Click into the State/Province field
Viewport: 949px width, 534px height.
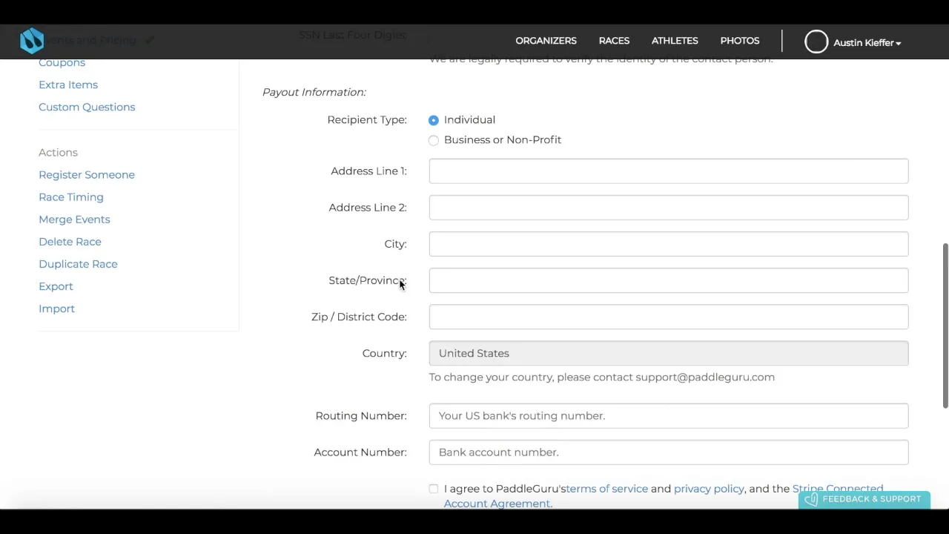(x=669, y=280)
